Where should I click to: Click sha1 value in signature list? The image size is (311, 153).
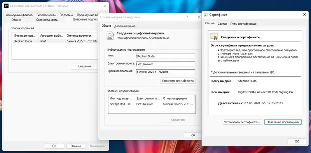click(43, 41)
